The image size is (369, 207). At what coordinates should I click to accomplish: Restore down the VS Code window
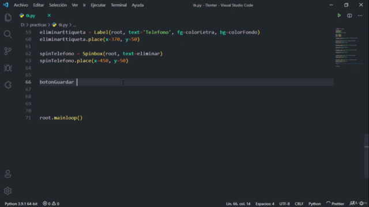pos(346,5)
